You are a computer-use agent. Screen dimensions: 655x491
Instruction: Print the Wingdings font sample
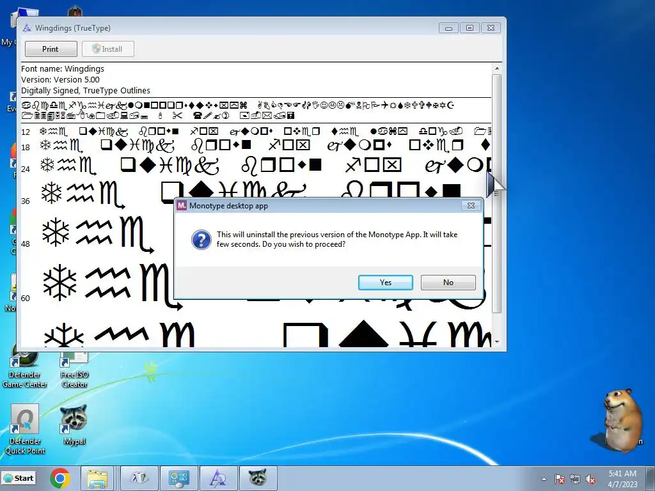tap(51, 49)
